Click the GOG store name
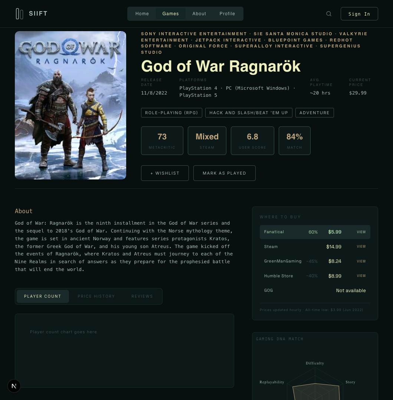Screen dimensions: 393x400 268,291
